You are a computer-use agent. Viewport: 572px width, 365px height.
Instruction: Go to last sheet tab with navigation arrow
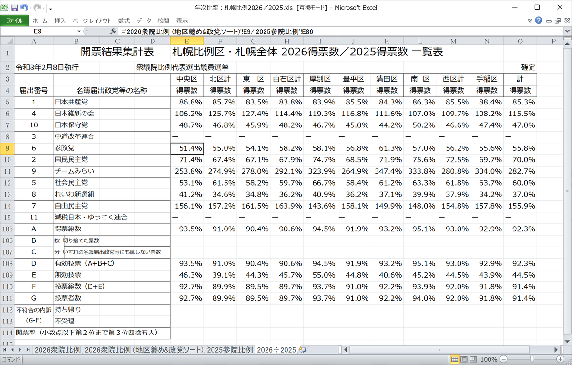[x=27, y=350]
